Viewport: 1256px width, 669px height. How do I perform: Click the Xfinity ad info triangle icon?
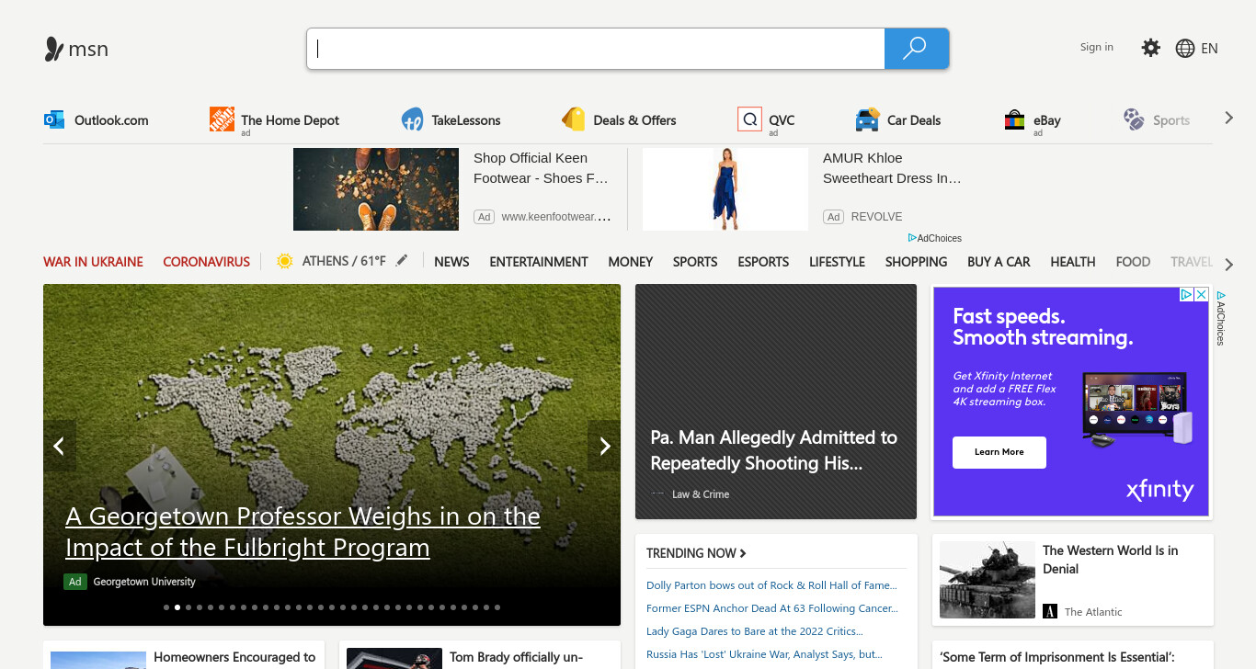pos(1187,295)
